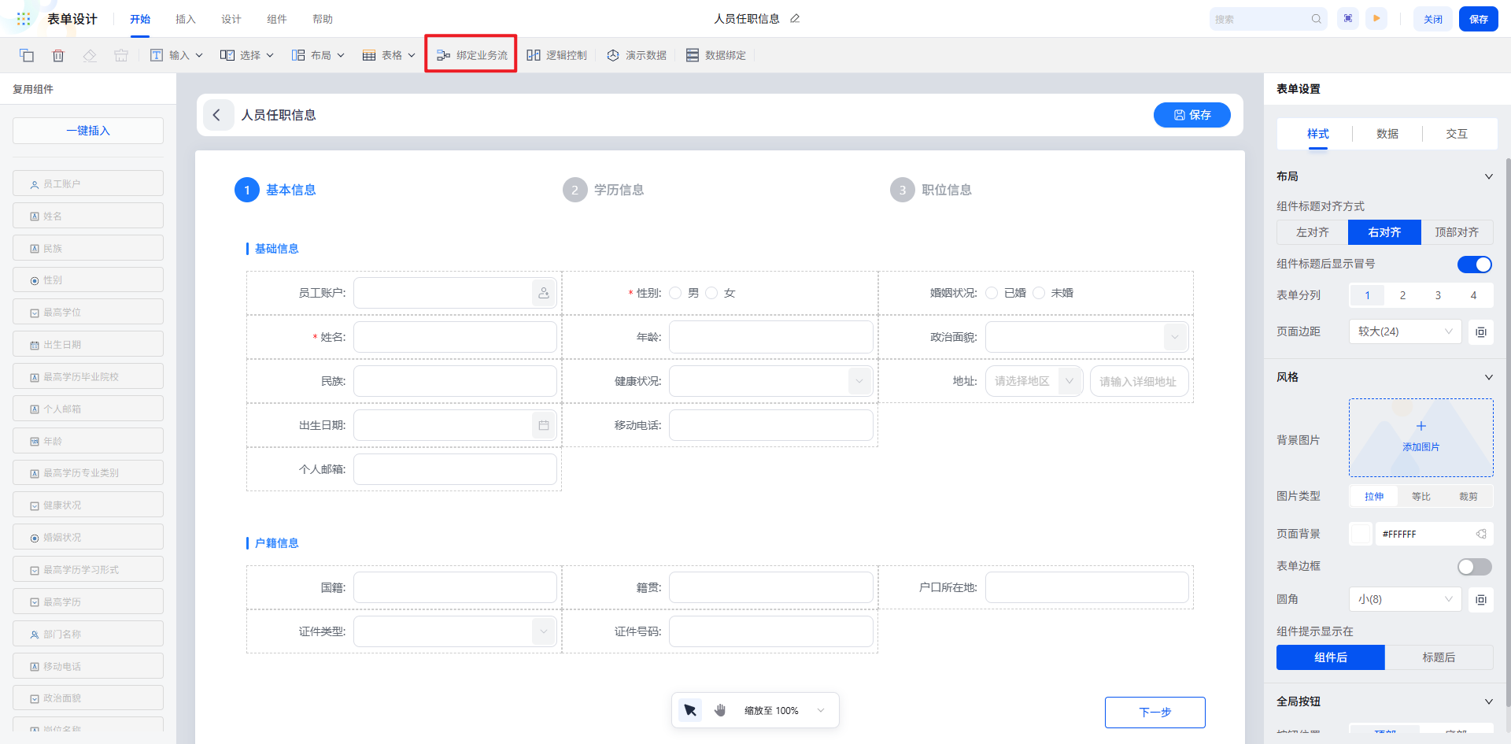Screen dimensions: 1511x744
Task: Click the back chevron beside the 人员任职信息 header
Action: click(x=217, y=115)
